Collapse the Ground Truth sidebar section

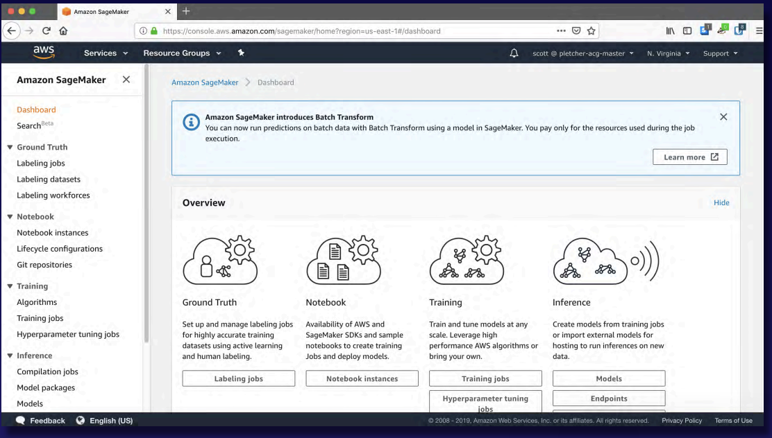tap(10, 147)
